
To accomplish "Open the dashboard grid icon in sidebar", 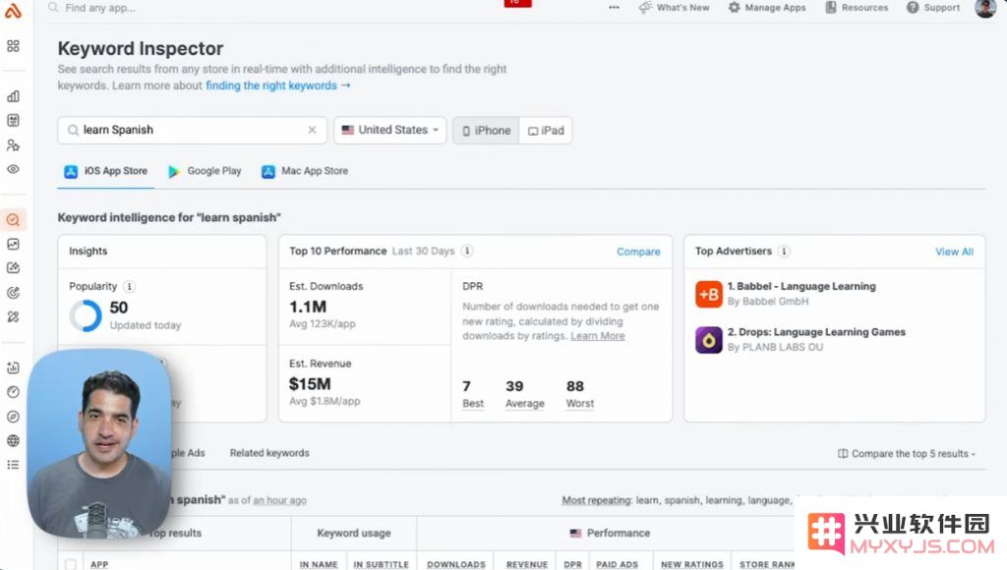I will coord(13,46).
